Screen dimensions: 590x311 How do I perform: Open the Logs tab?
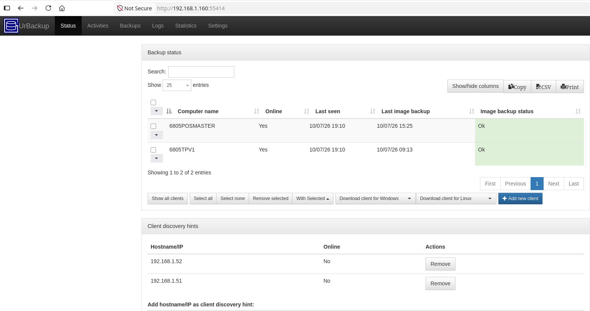coord(158,26)
